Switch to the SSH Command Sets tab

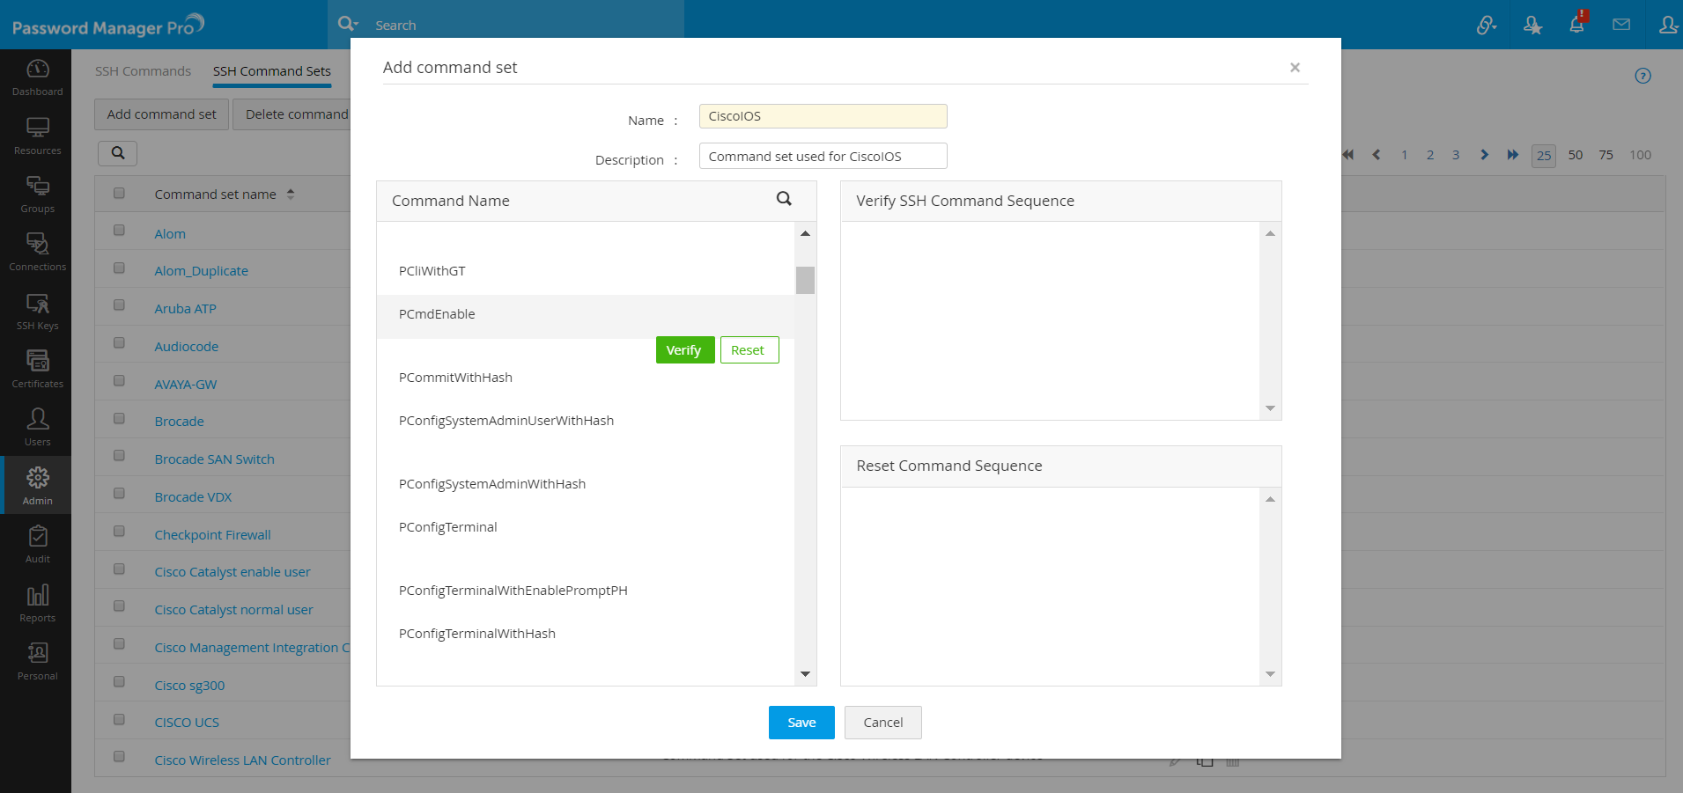pyautogui.click(x=272, y=71)
